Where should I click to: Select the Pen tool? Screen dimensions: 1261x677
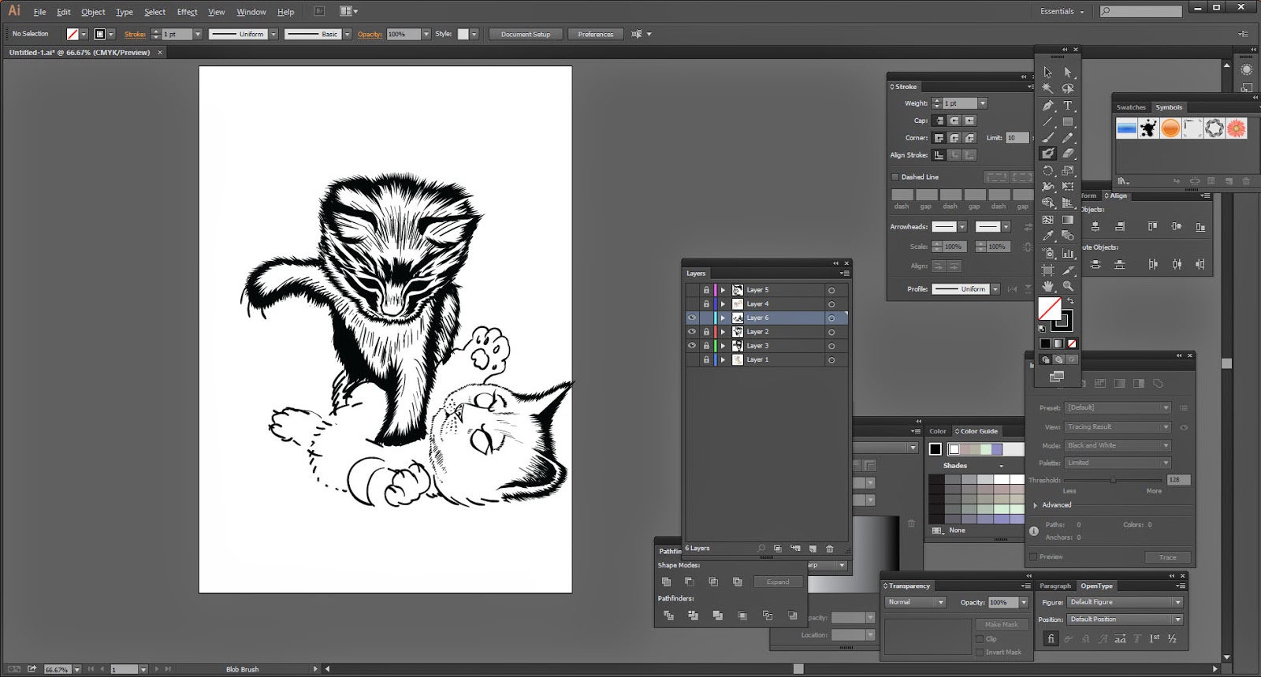pos(1047,105)
